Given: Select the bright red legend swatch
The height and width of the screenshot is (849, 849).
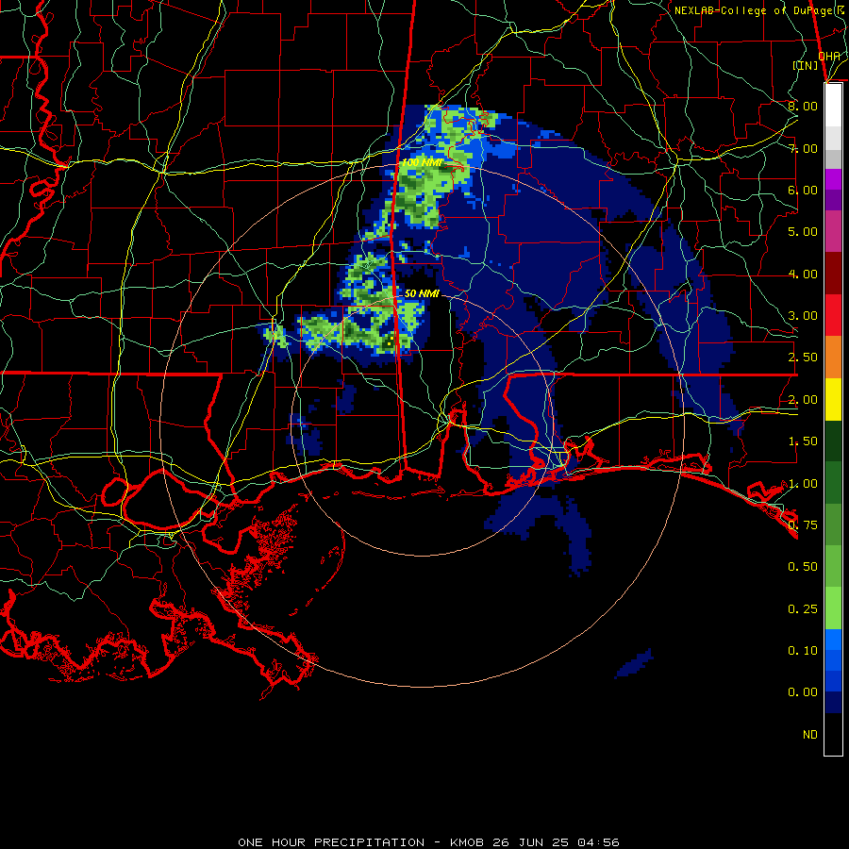Looking at the screenshot, I should tap(833, 315).
